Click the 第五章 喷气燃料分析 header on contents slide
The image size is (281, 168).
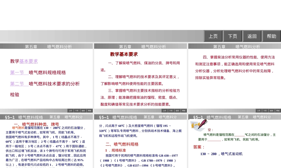[48, 46]
